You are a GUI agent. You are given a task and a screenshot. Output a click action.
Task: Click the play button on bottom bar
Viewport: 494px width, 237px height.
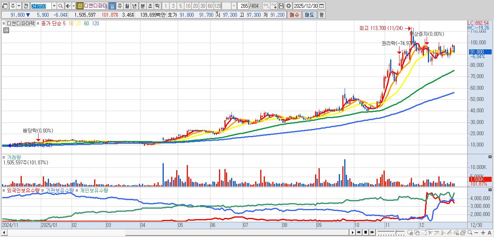pyautogui.click(x=353, y=232)
